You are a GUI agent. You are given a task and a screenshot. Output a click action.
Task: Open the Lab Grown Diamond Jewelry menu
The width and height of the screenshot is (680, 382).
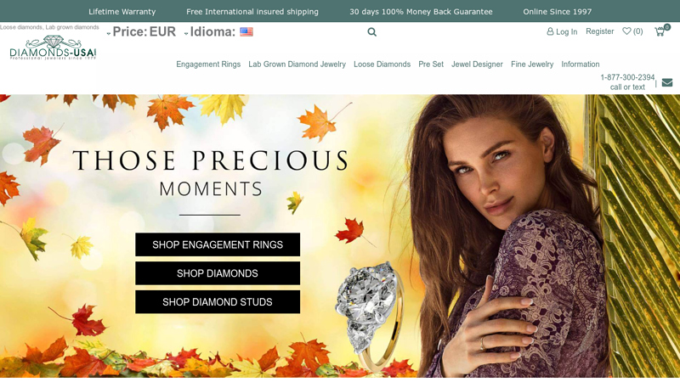pyautogui.click(x=297, y=65)
